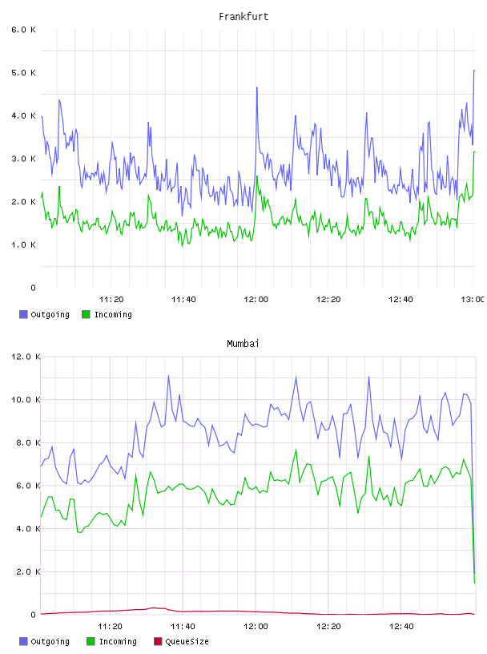487x654 pixels.
Task: Click the 11:20 time label in Mumbai chart
Action: coord(110,627)
